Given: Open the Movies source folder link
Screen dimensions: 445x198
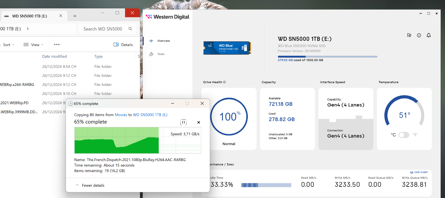Looking at the screenshot, I should pyautogui.click(x=121, y=115).
